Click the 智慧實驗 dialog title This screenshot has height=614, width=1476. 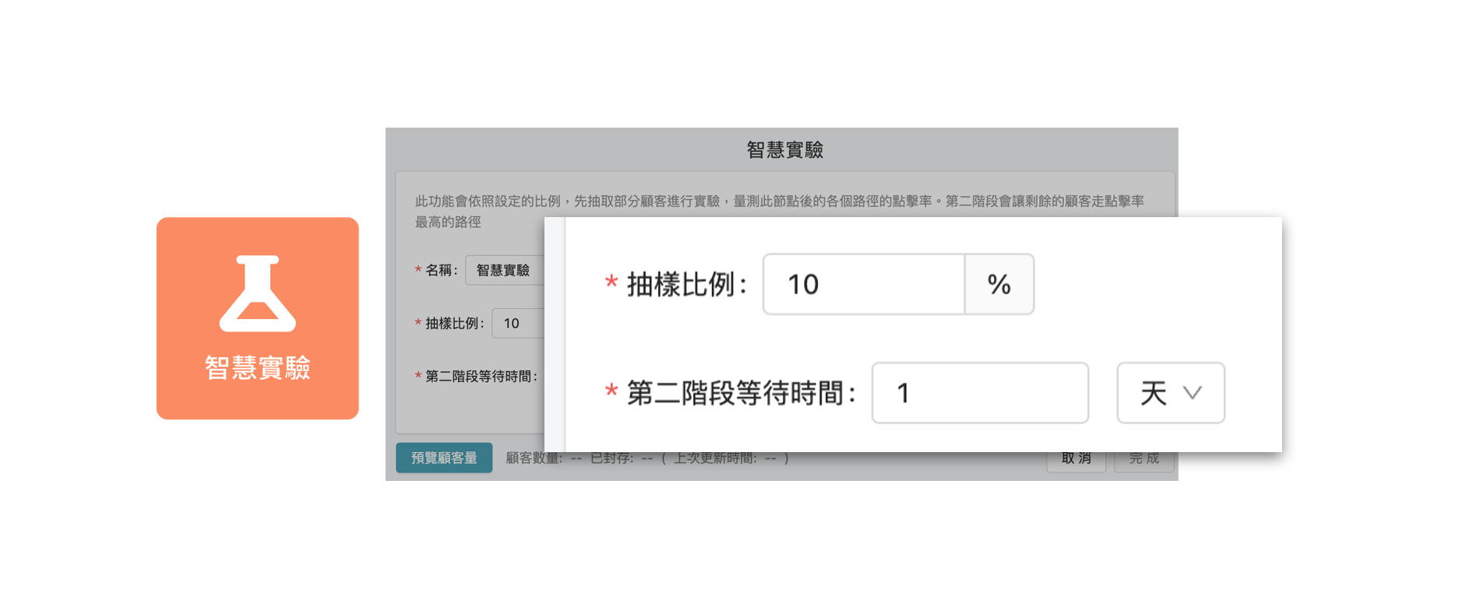coord(784,149)
